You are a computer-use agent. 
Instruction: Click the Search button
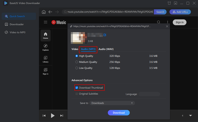click(x=160, y=12)
